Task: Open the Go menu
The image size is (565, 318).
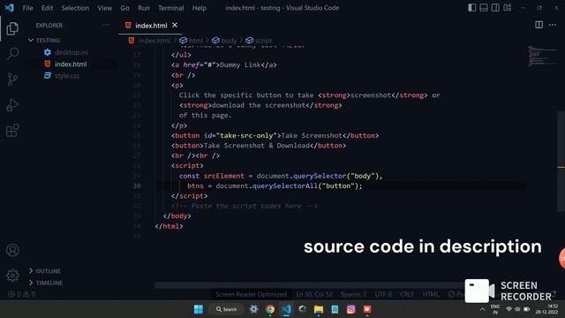Action: pyautogui.click(x=124, y=8)
